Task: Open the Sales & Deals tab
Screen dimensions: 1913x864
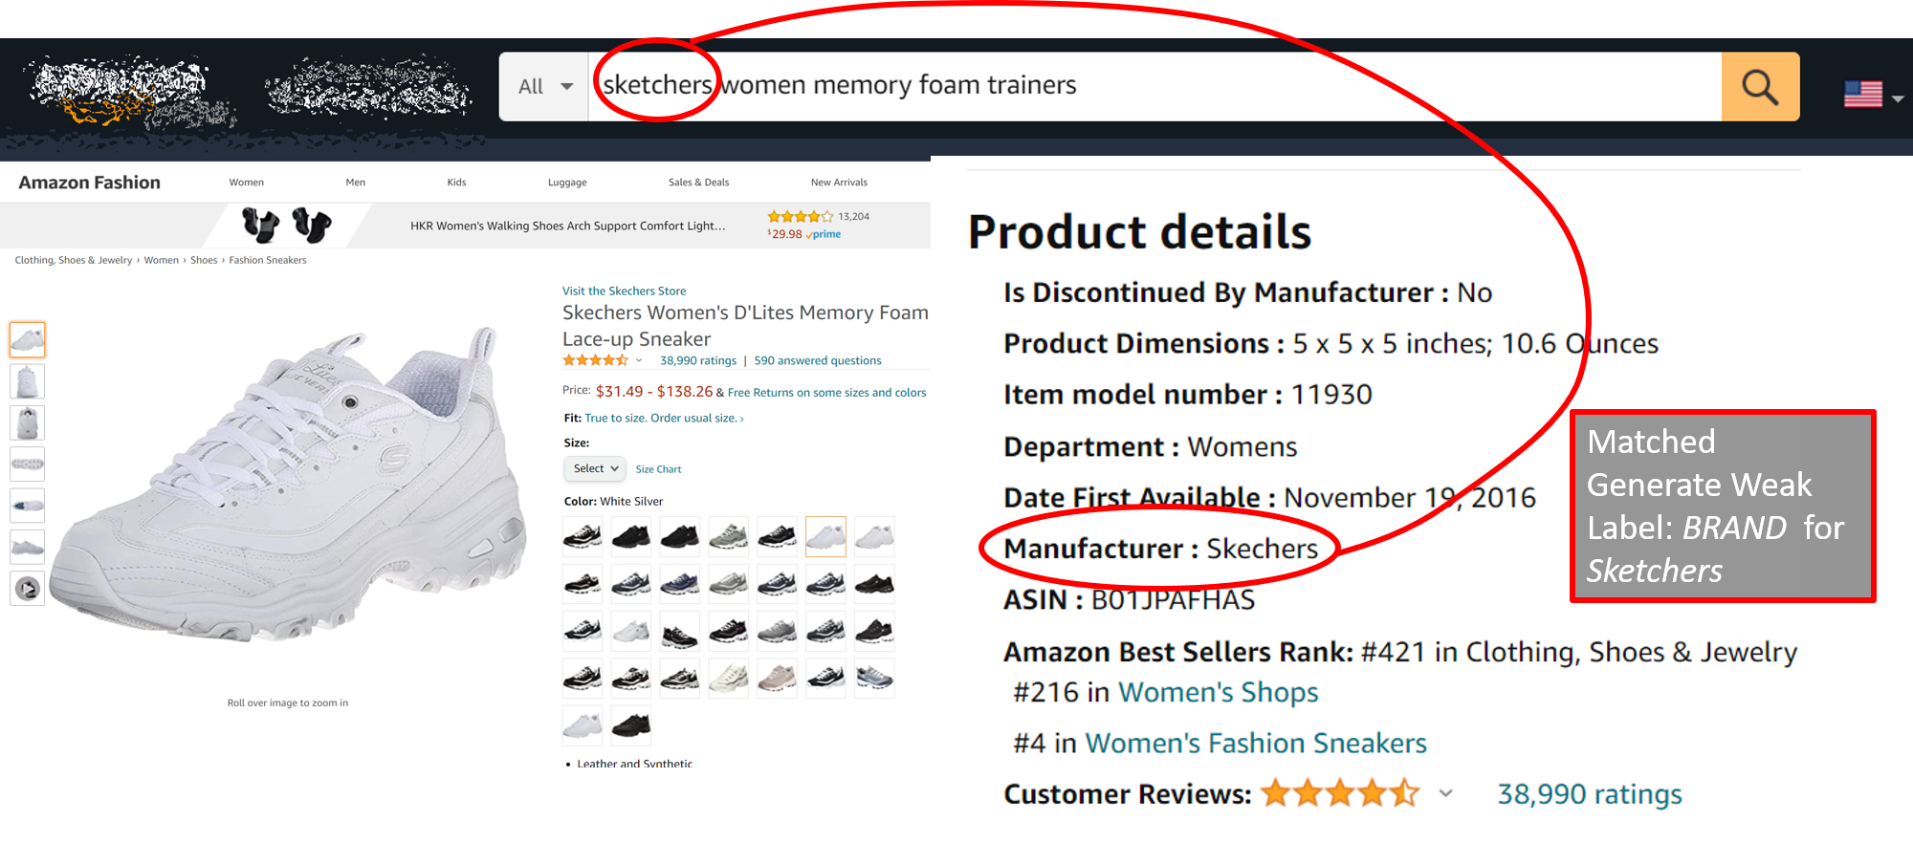Action: click(698, 183)
